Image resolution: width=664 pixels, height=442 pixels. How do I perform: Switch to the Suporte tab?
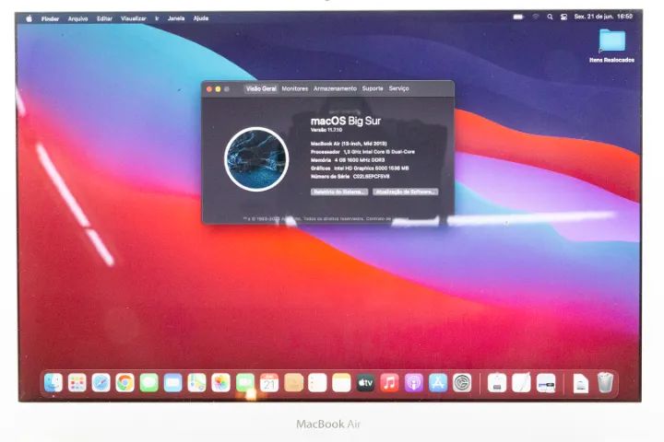[373, 88]
